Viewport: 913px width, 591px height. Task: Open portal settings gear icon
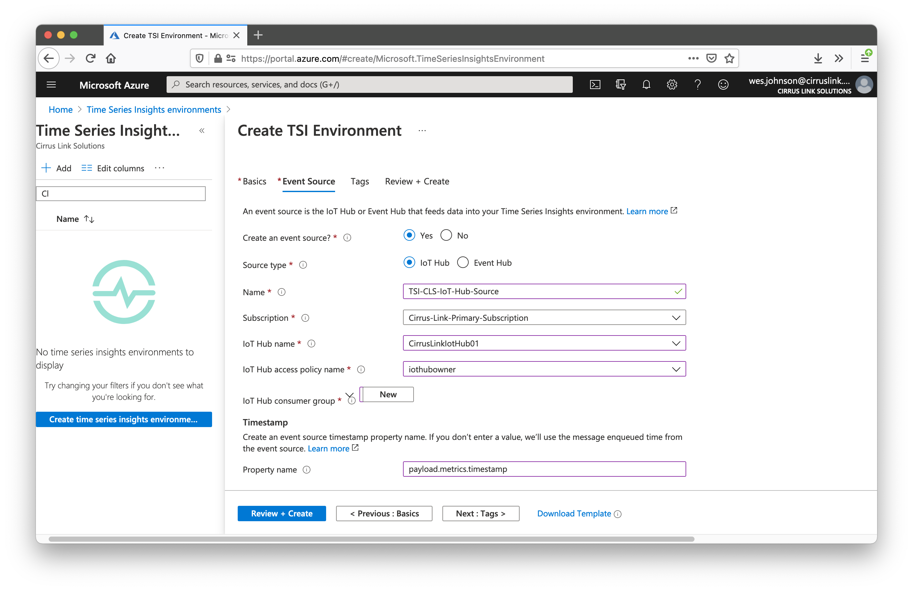[x=672, y=85]
